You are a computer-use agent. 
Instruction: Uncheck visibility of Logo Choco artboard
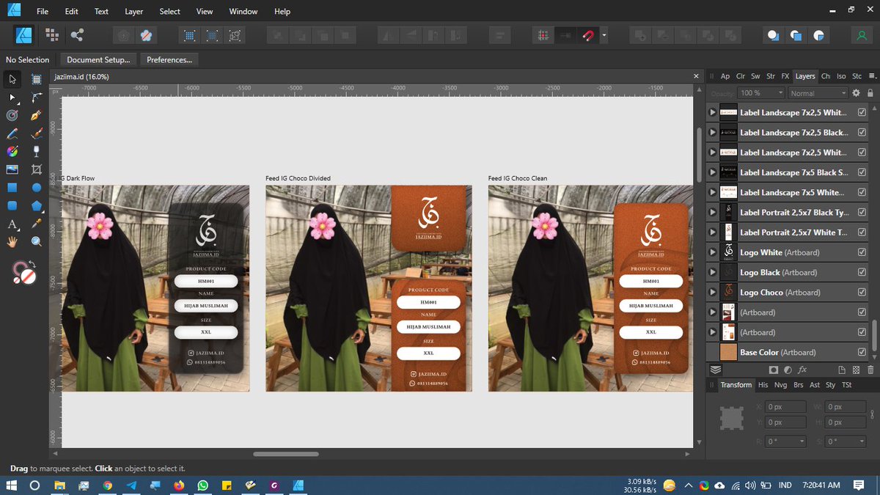tap(862, 293)
